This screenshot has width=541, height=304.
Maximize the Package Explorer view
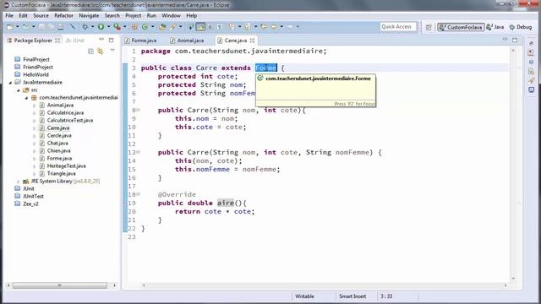point(111,40)
